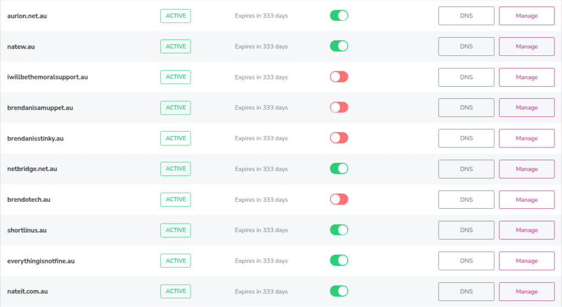Disable toggle for shortlinus.au
Viewport: 562px width, 307px height.
tap(339, 230)
